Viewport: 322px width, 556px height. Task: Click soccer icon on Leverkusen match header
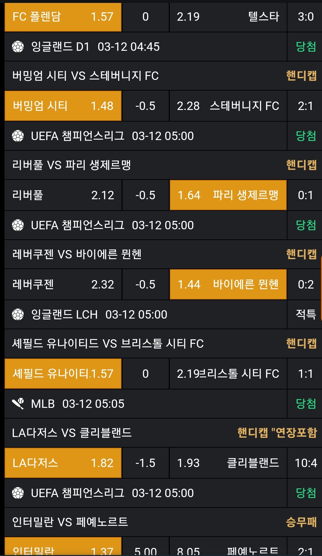(18, 225)
